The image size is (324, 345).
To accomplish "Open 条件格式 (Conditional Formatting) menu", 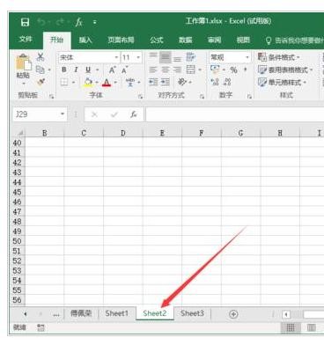I will [279, 57].
